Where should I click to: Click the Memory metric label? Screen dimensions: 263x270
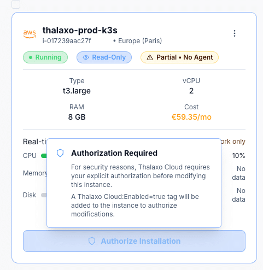[35, 173]
